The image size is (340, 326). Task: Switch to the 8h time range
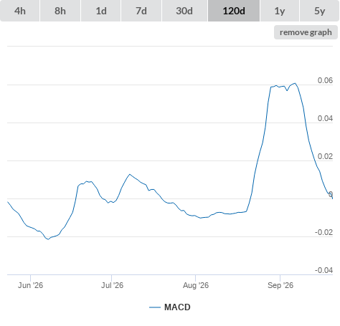tap(60, 11)
